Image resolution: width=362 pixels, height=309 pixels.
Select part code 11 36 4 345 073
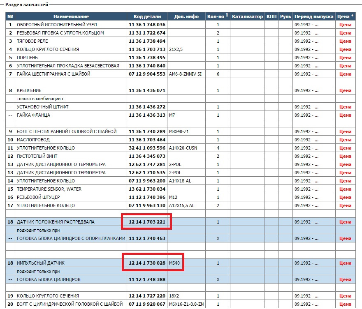(x=147, y=156)
